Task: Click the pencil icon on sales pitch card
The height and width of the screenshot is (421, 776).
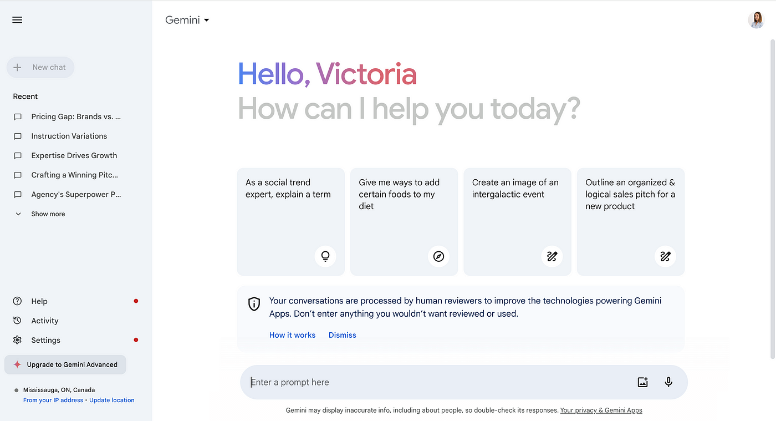Action: tap(665, 256)
